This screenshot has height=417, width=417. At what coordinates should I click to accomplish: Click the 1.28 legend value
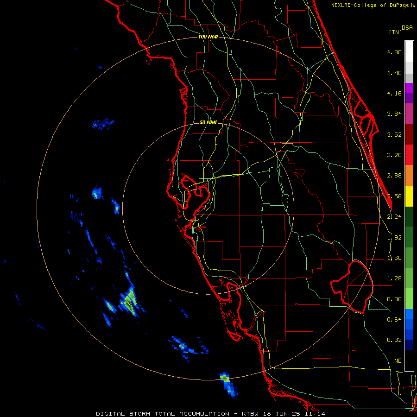394,278
